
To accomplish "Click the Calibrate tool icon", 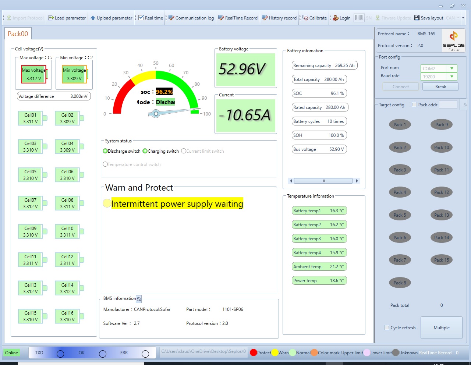I will pos(305,18).
